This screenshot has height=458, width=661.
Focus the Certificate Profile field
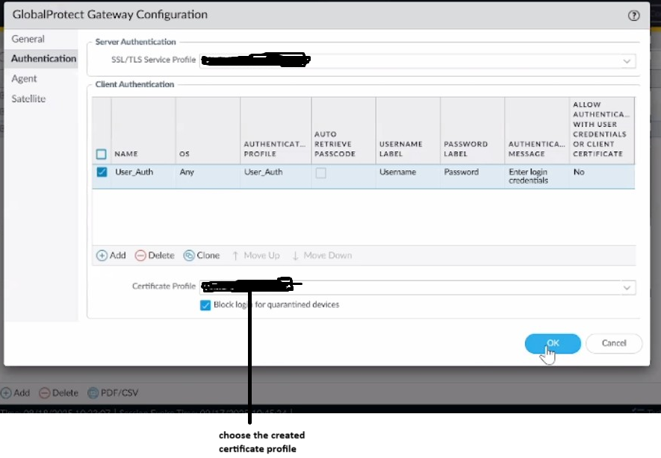click(x=418, y=287)
